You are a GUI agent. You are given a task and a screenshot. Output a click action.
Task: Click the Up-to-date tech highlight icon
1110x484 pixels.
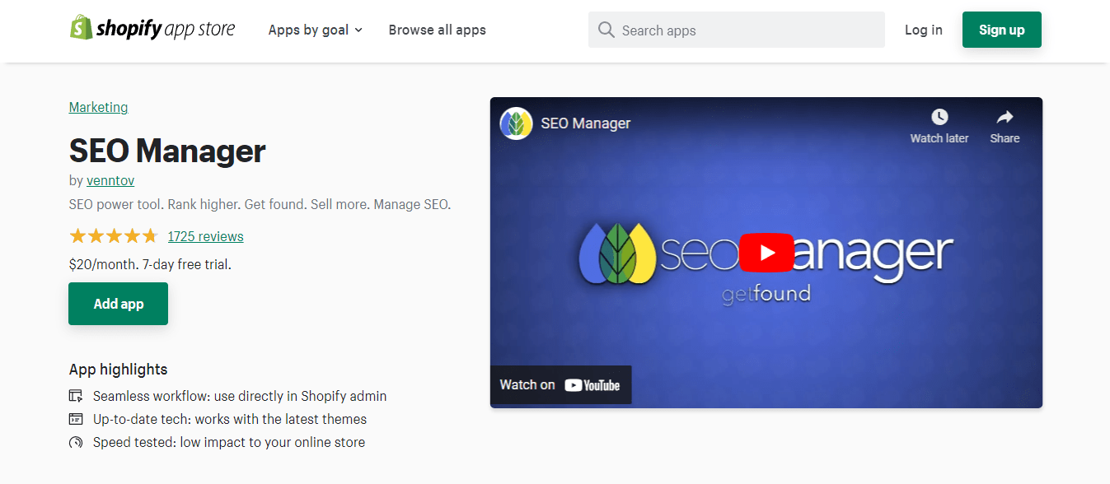[x=76, y=419]
